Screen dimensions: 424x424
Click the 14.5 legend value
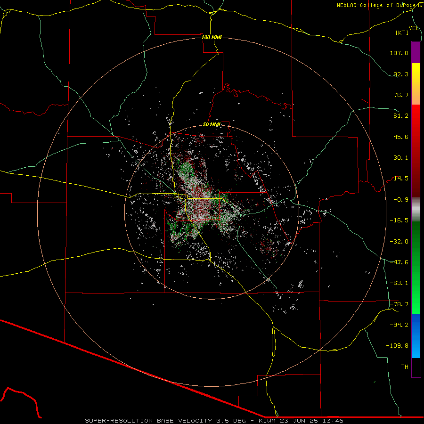(401, 179)
